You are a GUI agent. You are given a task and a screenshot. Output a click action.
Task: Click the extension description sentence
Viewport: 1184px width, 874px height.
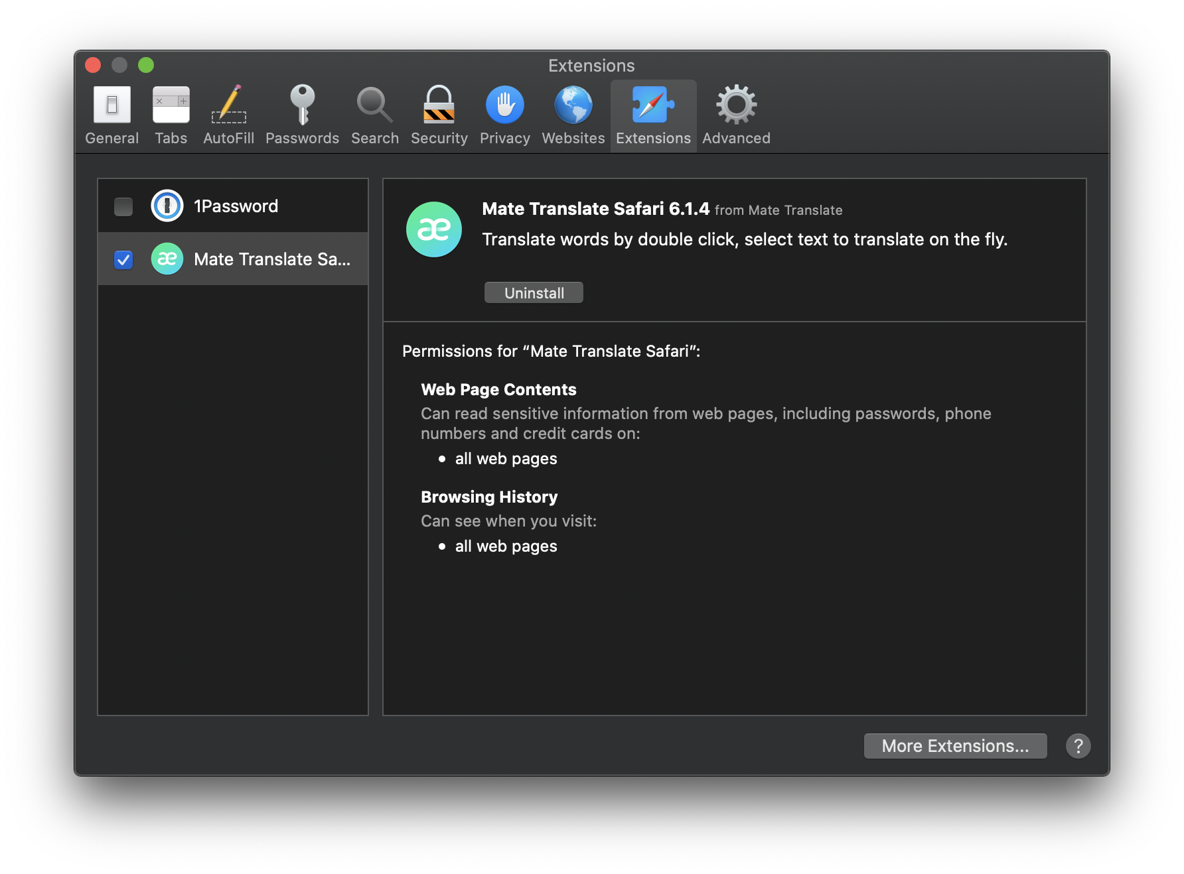click(745, 239)
